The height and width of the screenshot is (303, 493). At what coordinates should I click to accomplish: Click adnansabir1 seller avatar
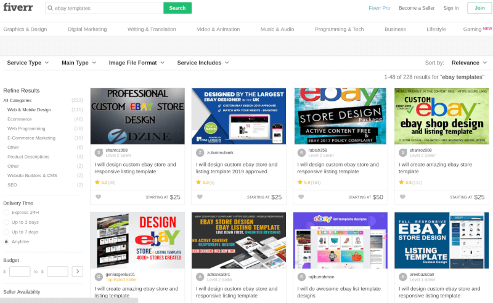click(200, 277)
